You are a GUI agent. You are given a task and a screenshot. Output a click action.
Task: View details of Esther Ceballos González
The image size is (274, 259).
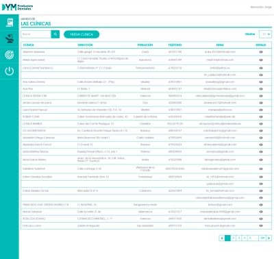click(261, 177)
